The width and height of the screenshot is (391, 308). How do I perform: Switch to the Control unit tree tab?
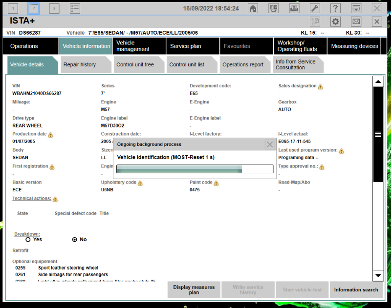[x=139, y=65]
